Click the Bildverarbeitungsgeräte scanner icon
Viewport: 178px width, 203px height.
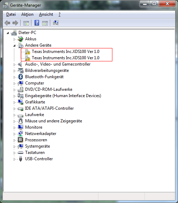tap(21, 70)
